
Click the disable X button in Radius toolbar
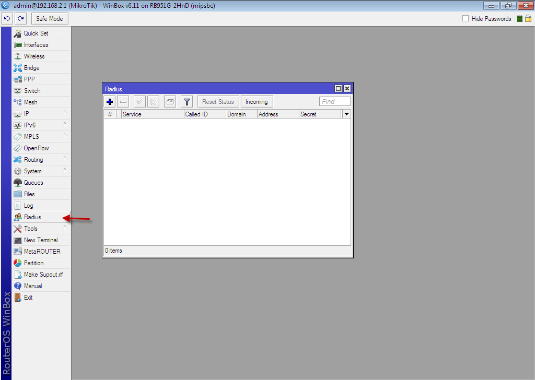[x=154, y=102]
